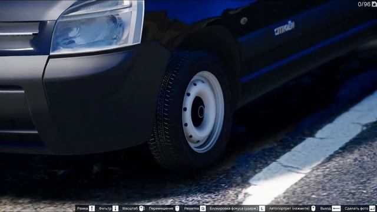Click Блокировка фокуса (удерж.) label
Viewport: 377px width, 212px height.
coord(234,208)
